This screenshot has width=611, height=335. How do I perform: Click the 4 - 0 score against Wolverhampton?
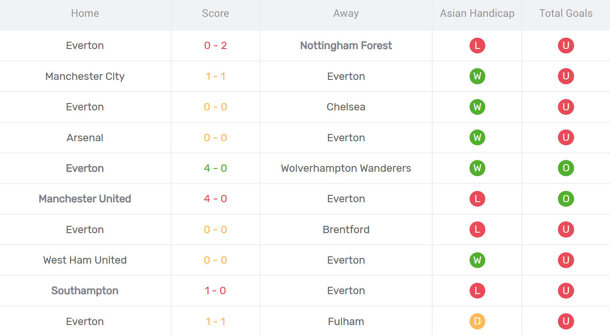pyautogui.click(x=215, y=168)
